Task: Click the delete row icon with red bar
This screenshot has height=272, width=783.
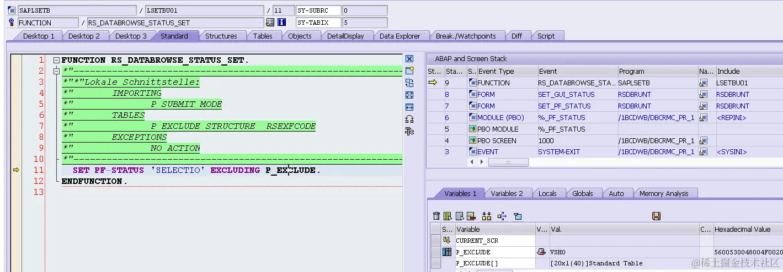Action: [x=471, y=216]
